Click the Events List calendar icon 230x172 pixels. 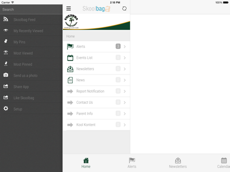point(70,58)
